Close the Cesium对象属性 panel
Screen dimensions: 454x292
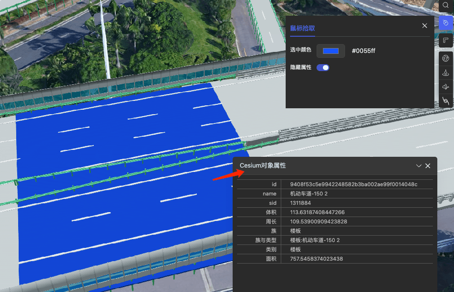point(428,166)
